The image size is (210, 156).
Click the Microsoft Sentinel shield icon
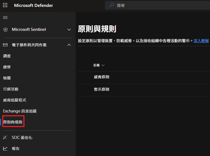click(x=5, y=29)
